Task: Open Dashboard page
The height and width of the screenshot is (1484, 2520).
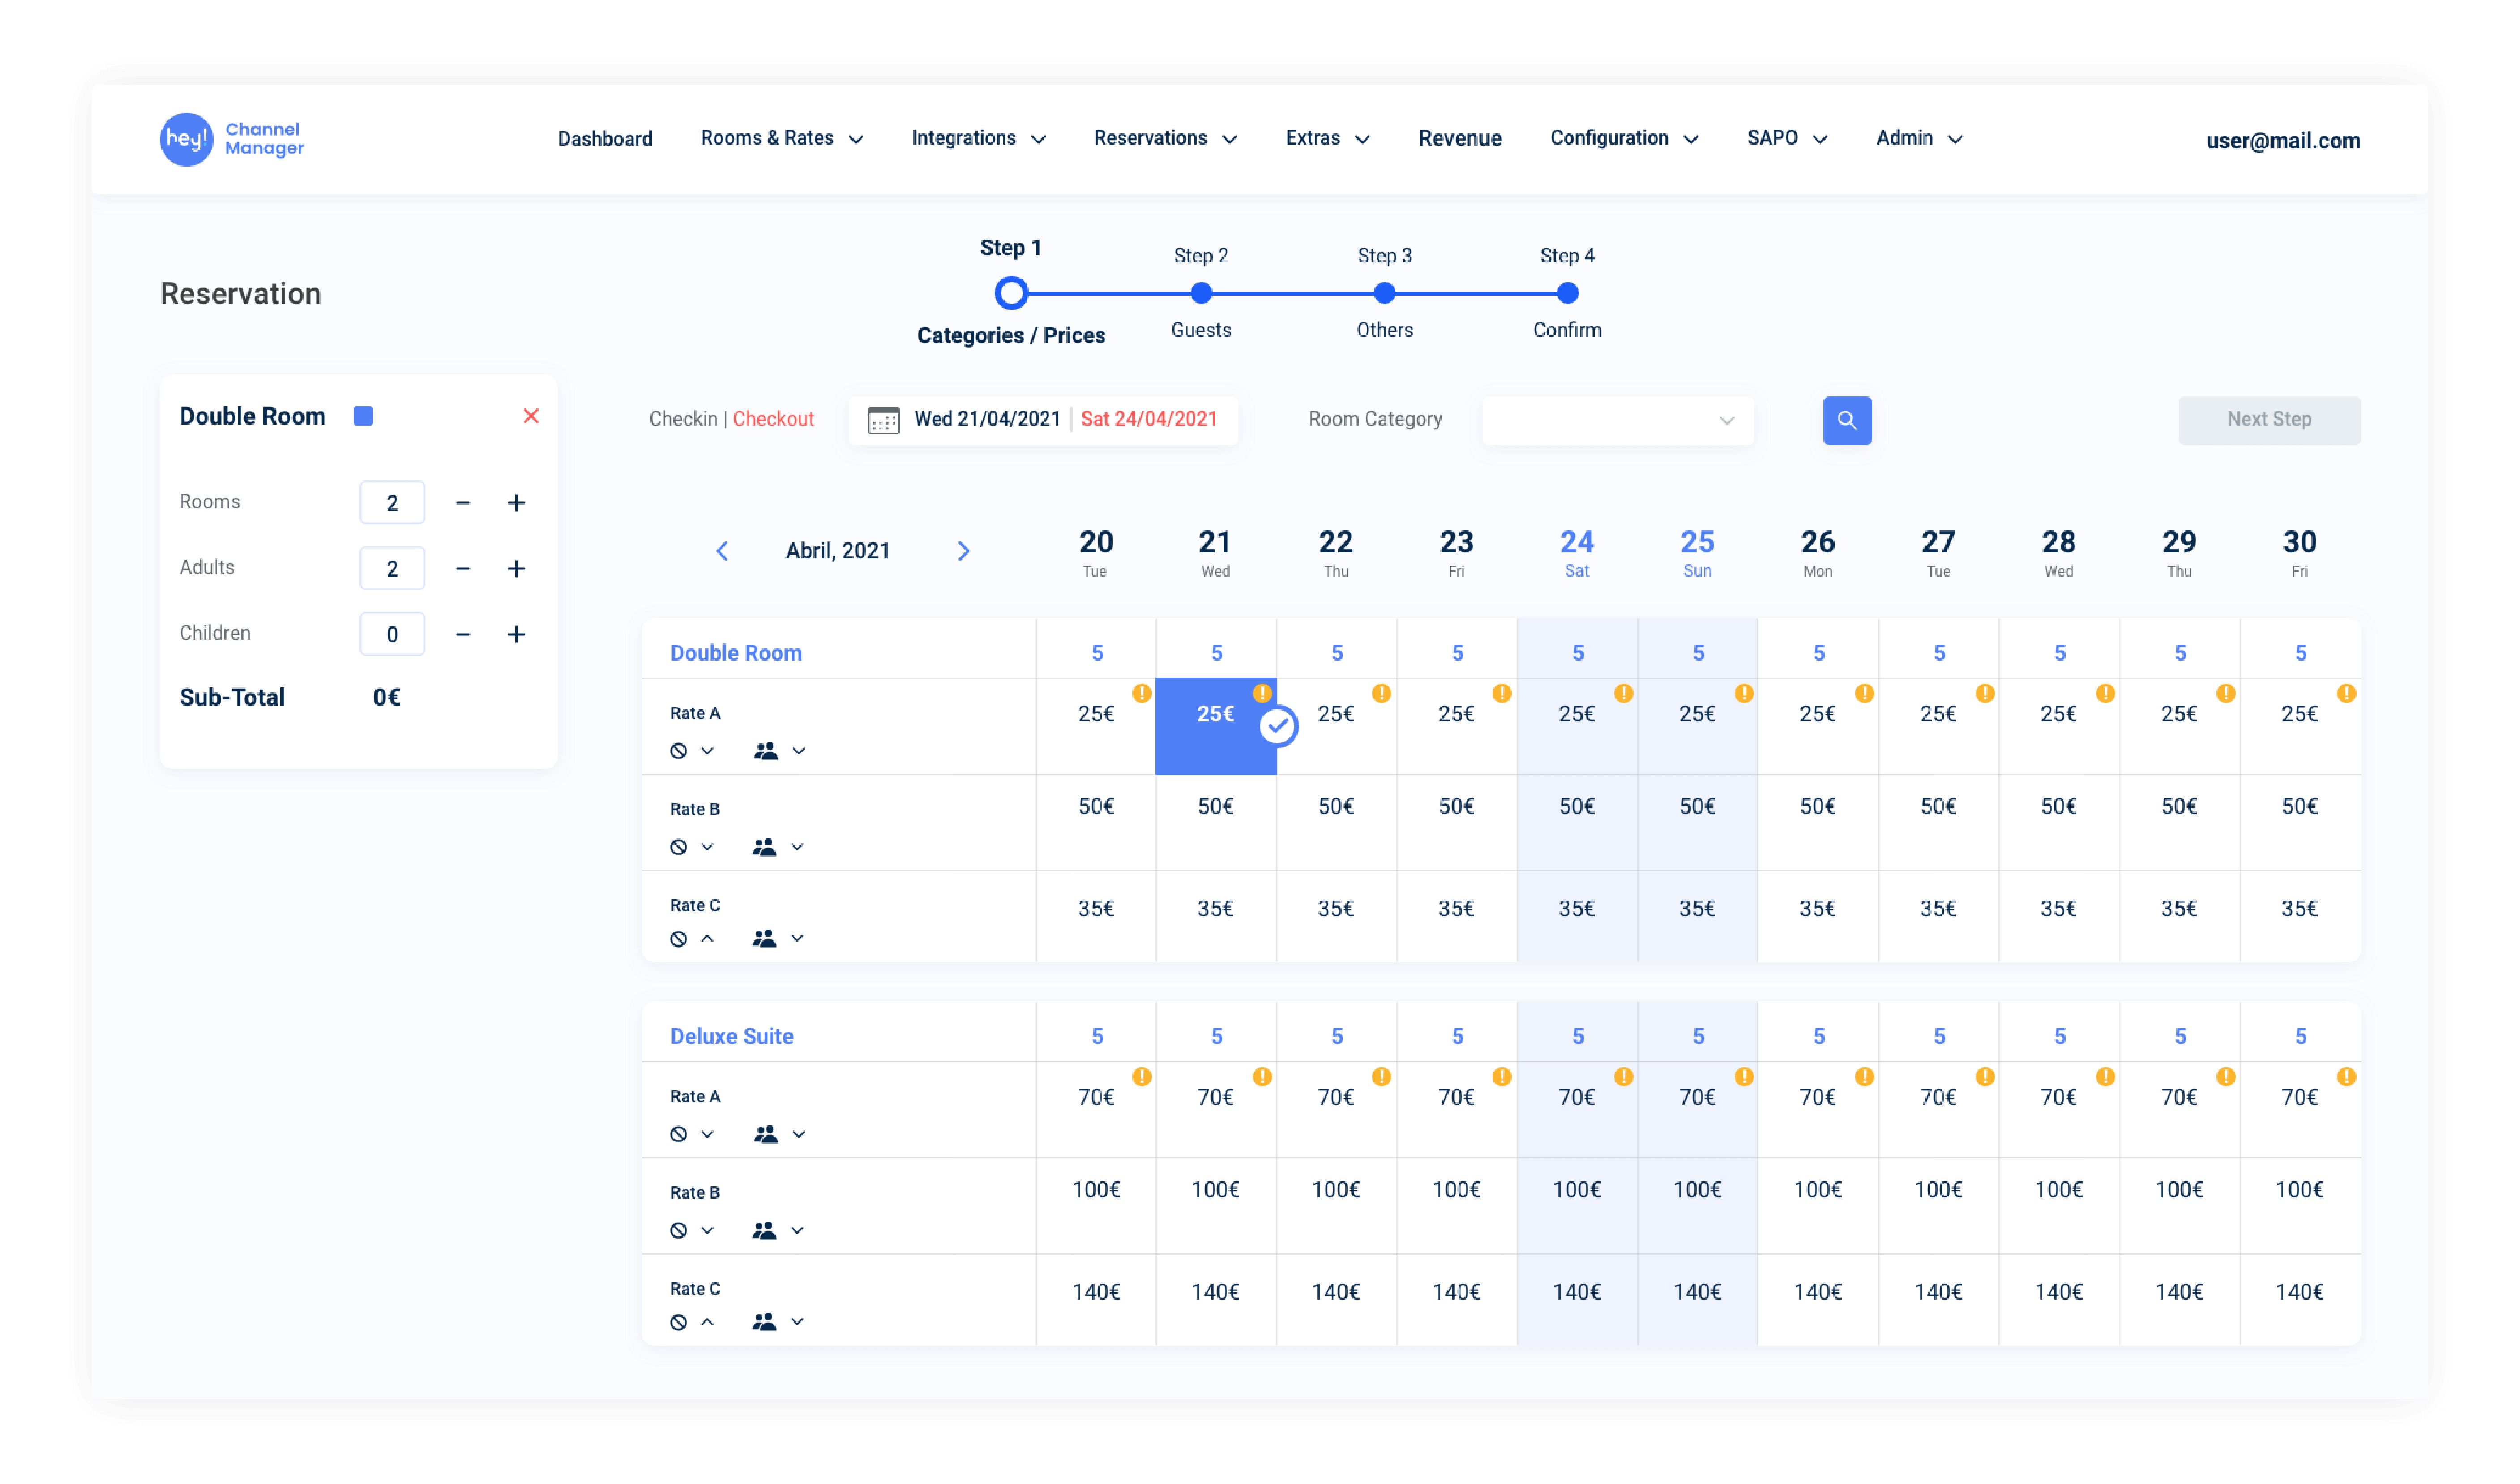Action: click(605, 139)
